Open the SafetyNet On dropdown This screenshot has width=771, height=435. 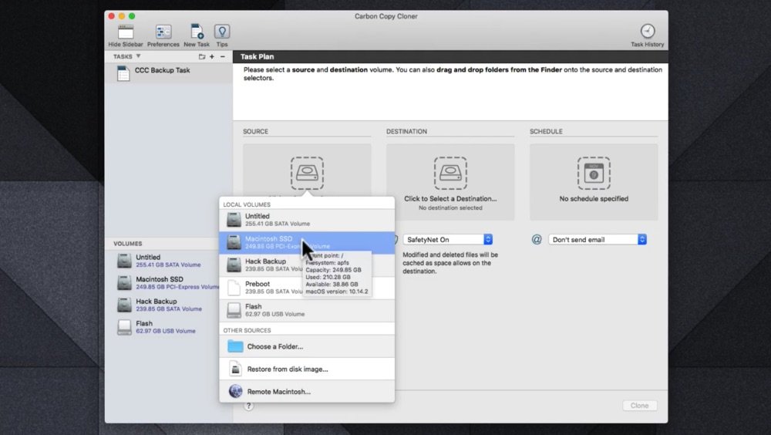pyautogui.click(x=447, y=240)
